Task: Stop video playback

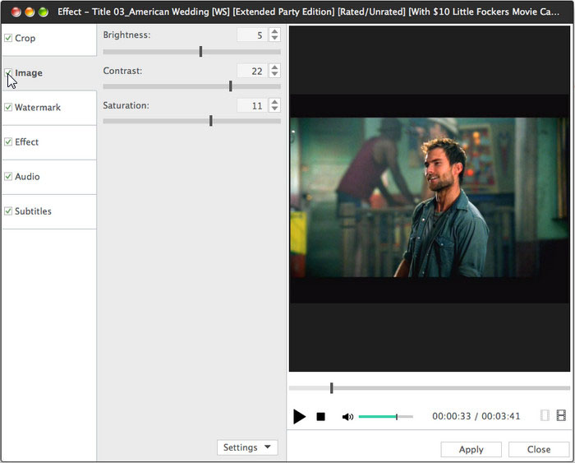Action: pyautogui.click(x=321, y=416)
